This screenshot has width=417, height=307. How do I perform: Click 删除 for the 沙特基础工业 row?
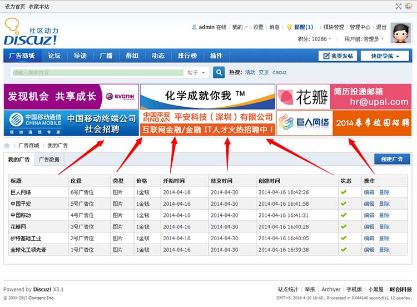tap(384, 238)
